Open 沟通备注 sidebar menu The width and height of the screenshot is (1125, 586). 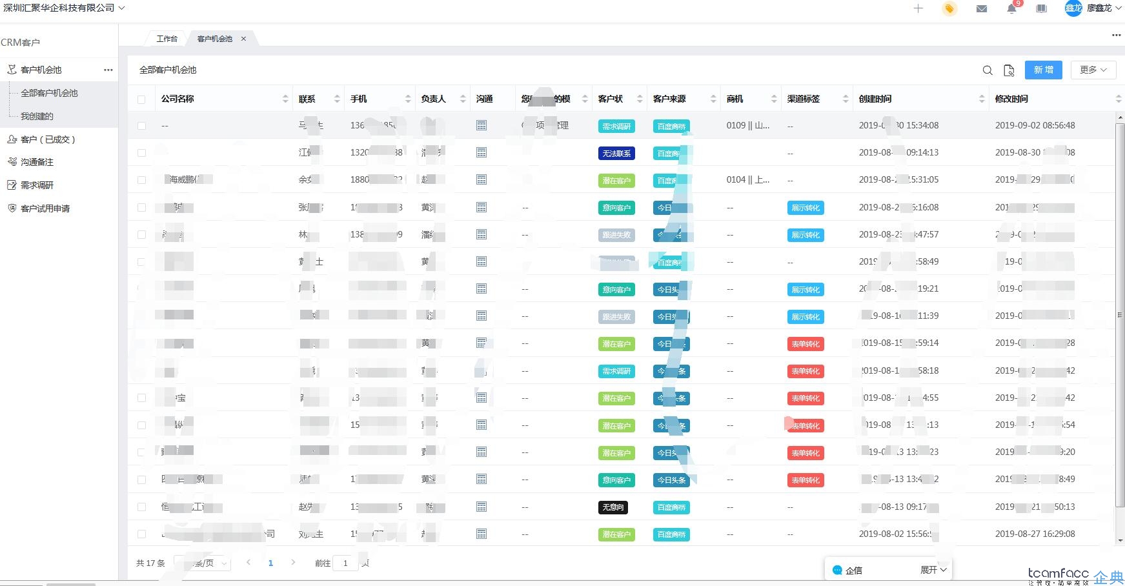point(37,162)
